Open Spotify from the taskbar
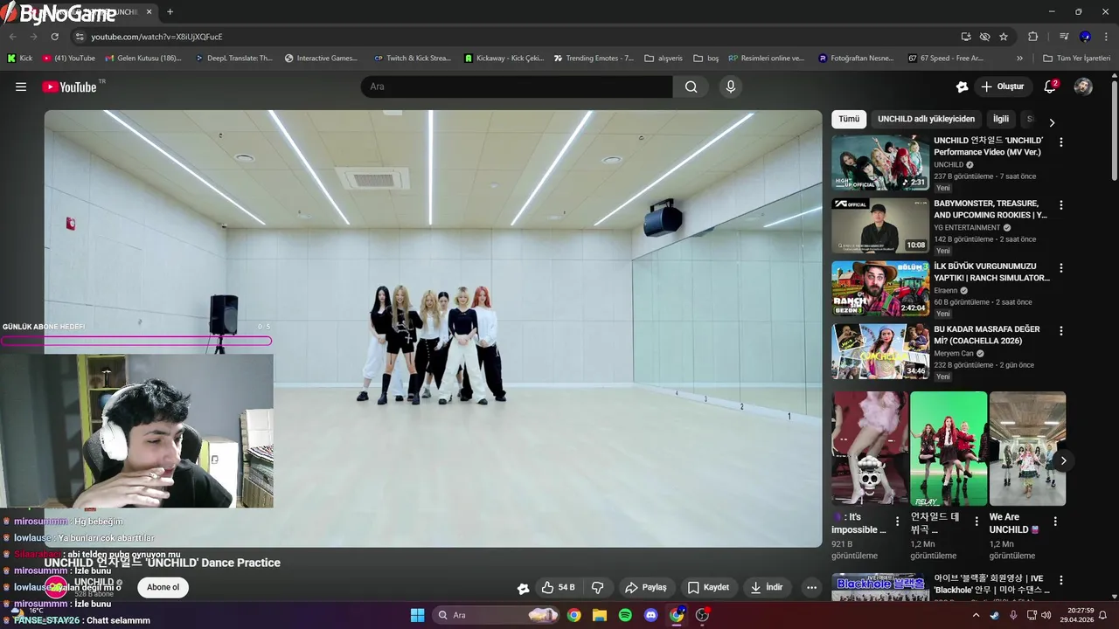 pyautogui.click(x=625, y=615)
